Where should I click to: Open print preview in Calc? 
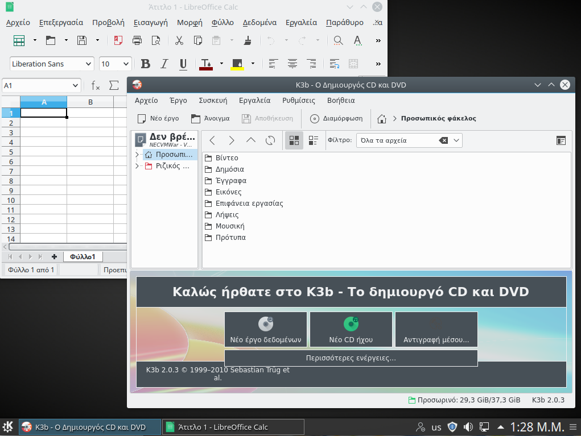[156, 40]
